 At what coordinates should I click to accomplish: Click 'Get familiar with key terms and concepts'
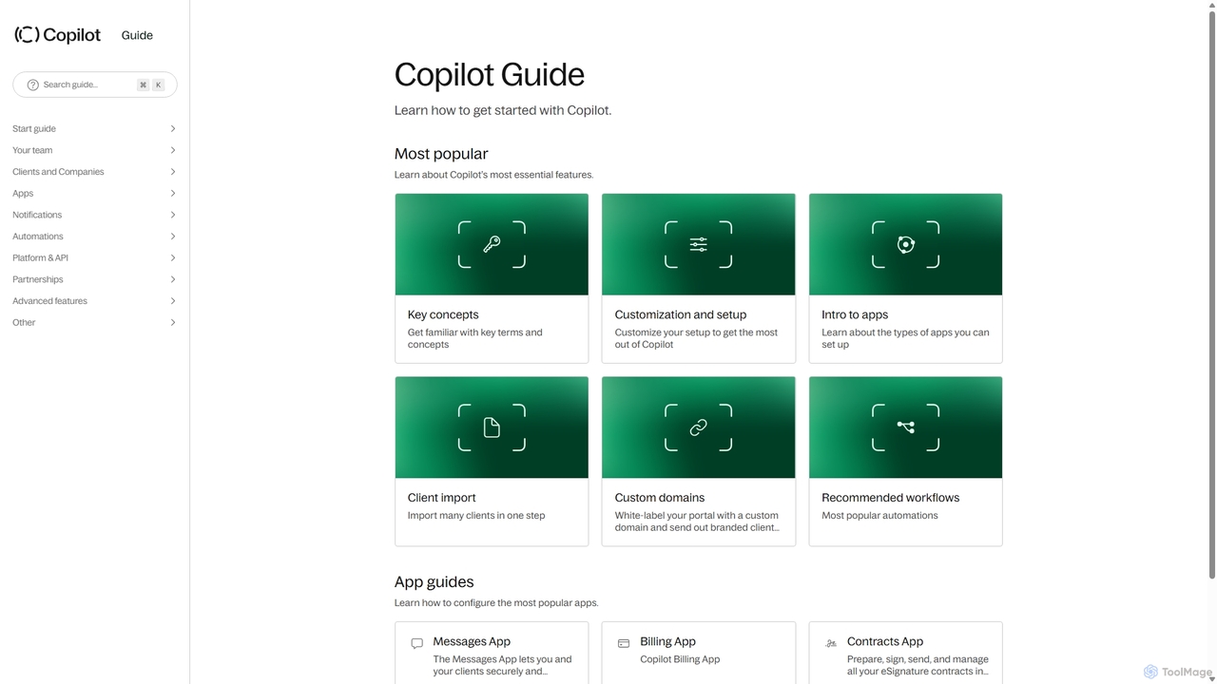pyautogui.click(x=475, y=338)
